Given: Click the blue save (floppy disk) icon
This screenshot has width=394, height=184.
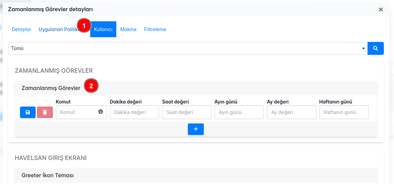Looking at the screenshot, I should [28, 112].
